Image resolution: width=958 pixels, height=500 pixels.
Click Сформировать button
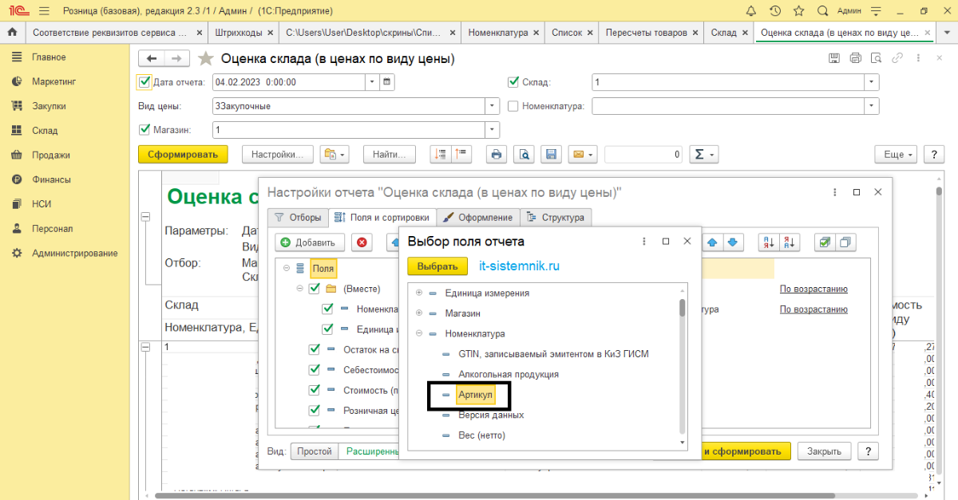[183, 155]
